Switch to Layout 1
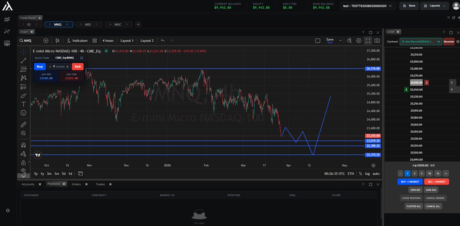460x226 pixels. pos(127,41)
